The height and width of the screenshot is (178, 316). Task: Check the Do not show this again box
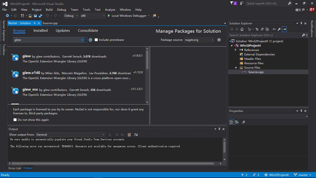tap(15, 120)
